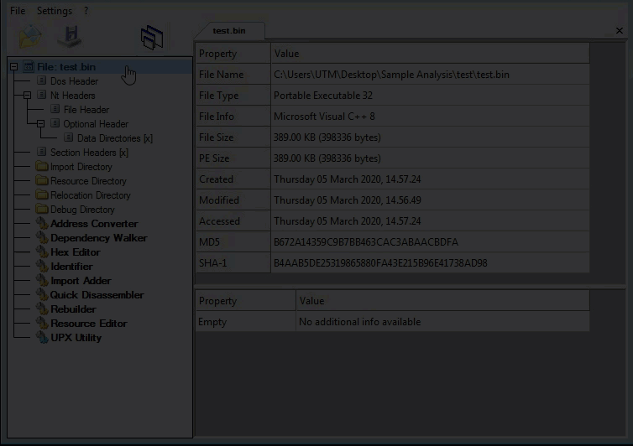The image size is (633, 446).
Task: Open the UPX Utility tool
Action: coord(76,338)
